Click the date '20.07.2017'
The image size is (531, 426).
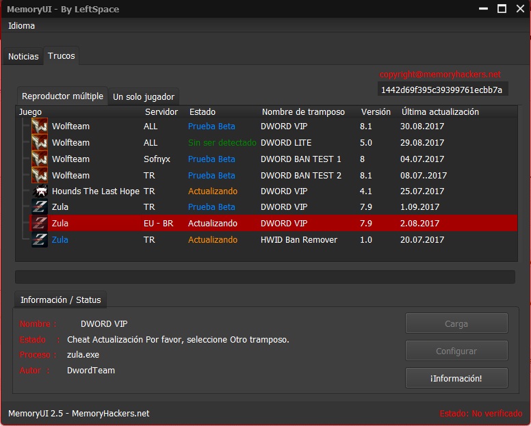tap(422, 239)
